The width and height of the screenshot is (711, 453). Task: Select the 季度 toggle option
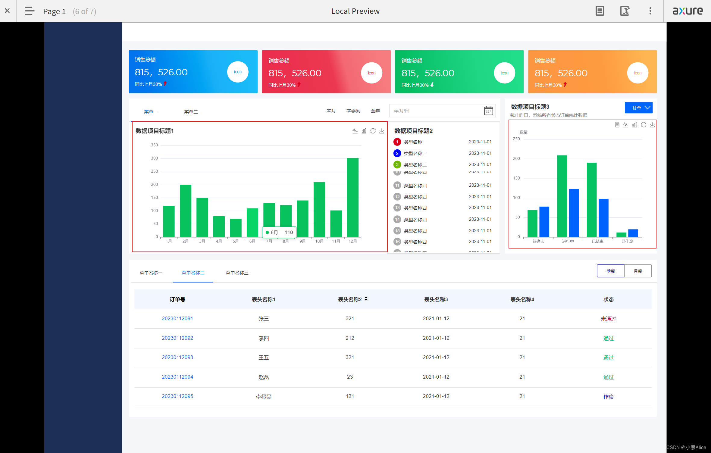pyautogui.click(x=610, y=271)
